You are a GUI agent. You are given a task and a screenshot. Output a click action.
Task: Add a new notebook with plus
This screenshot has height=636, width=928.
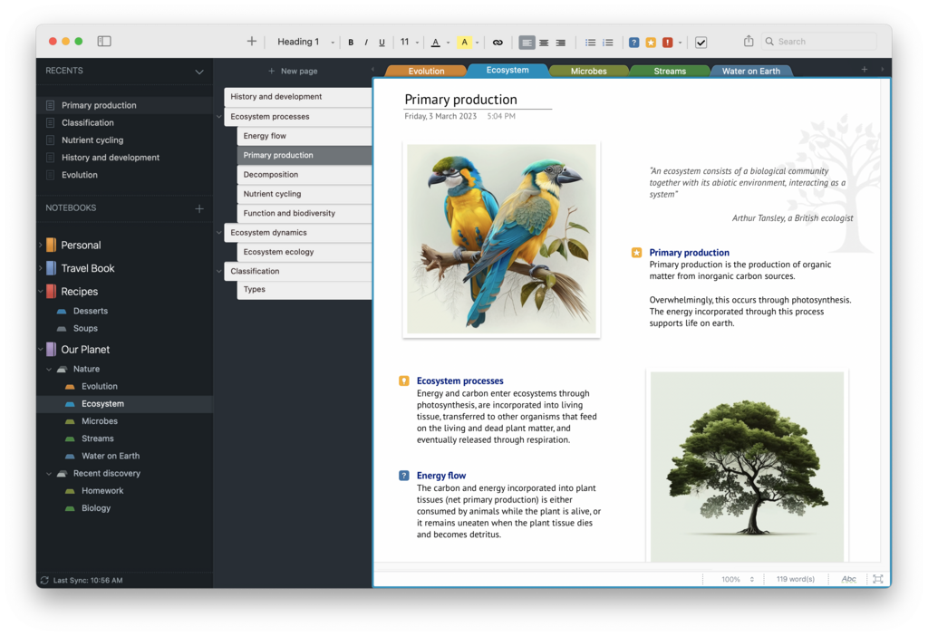coord(199,208)
